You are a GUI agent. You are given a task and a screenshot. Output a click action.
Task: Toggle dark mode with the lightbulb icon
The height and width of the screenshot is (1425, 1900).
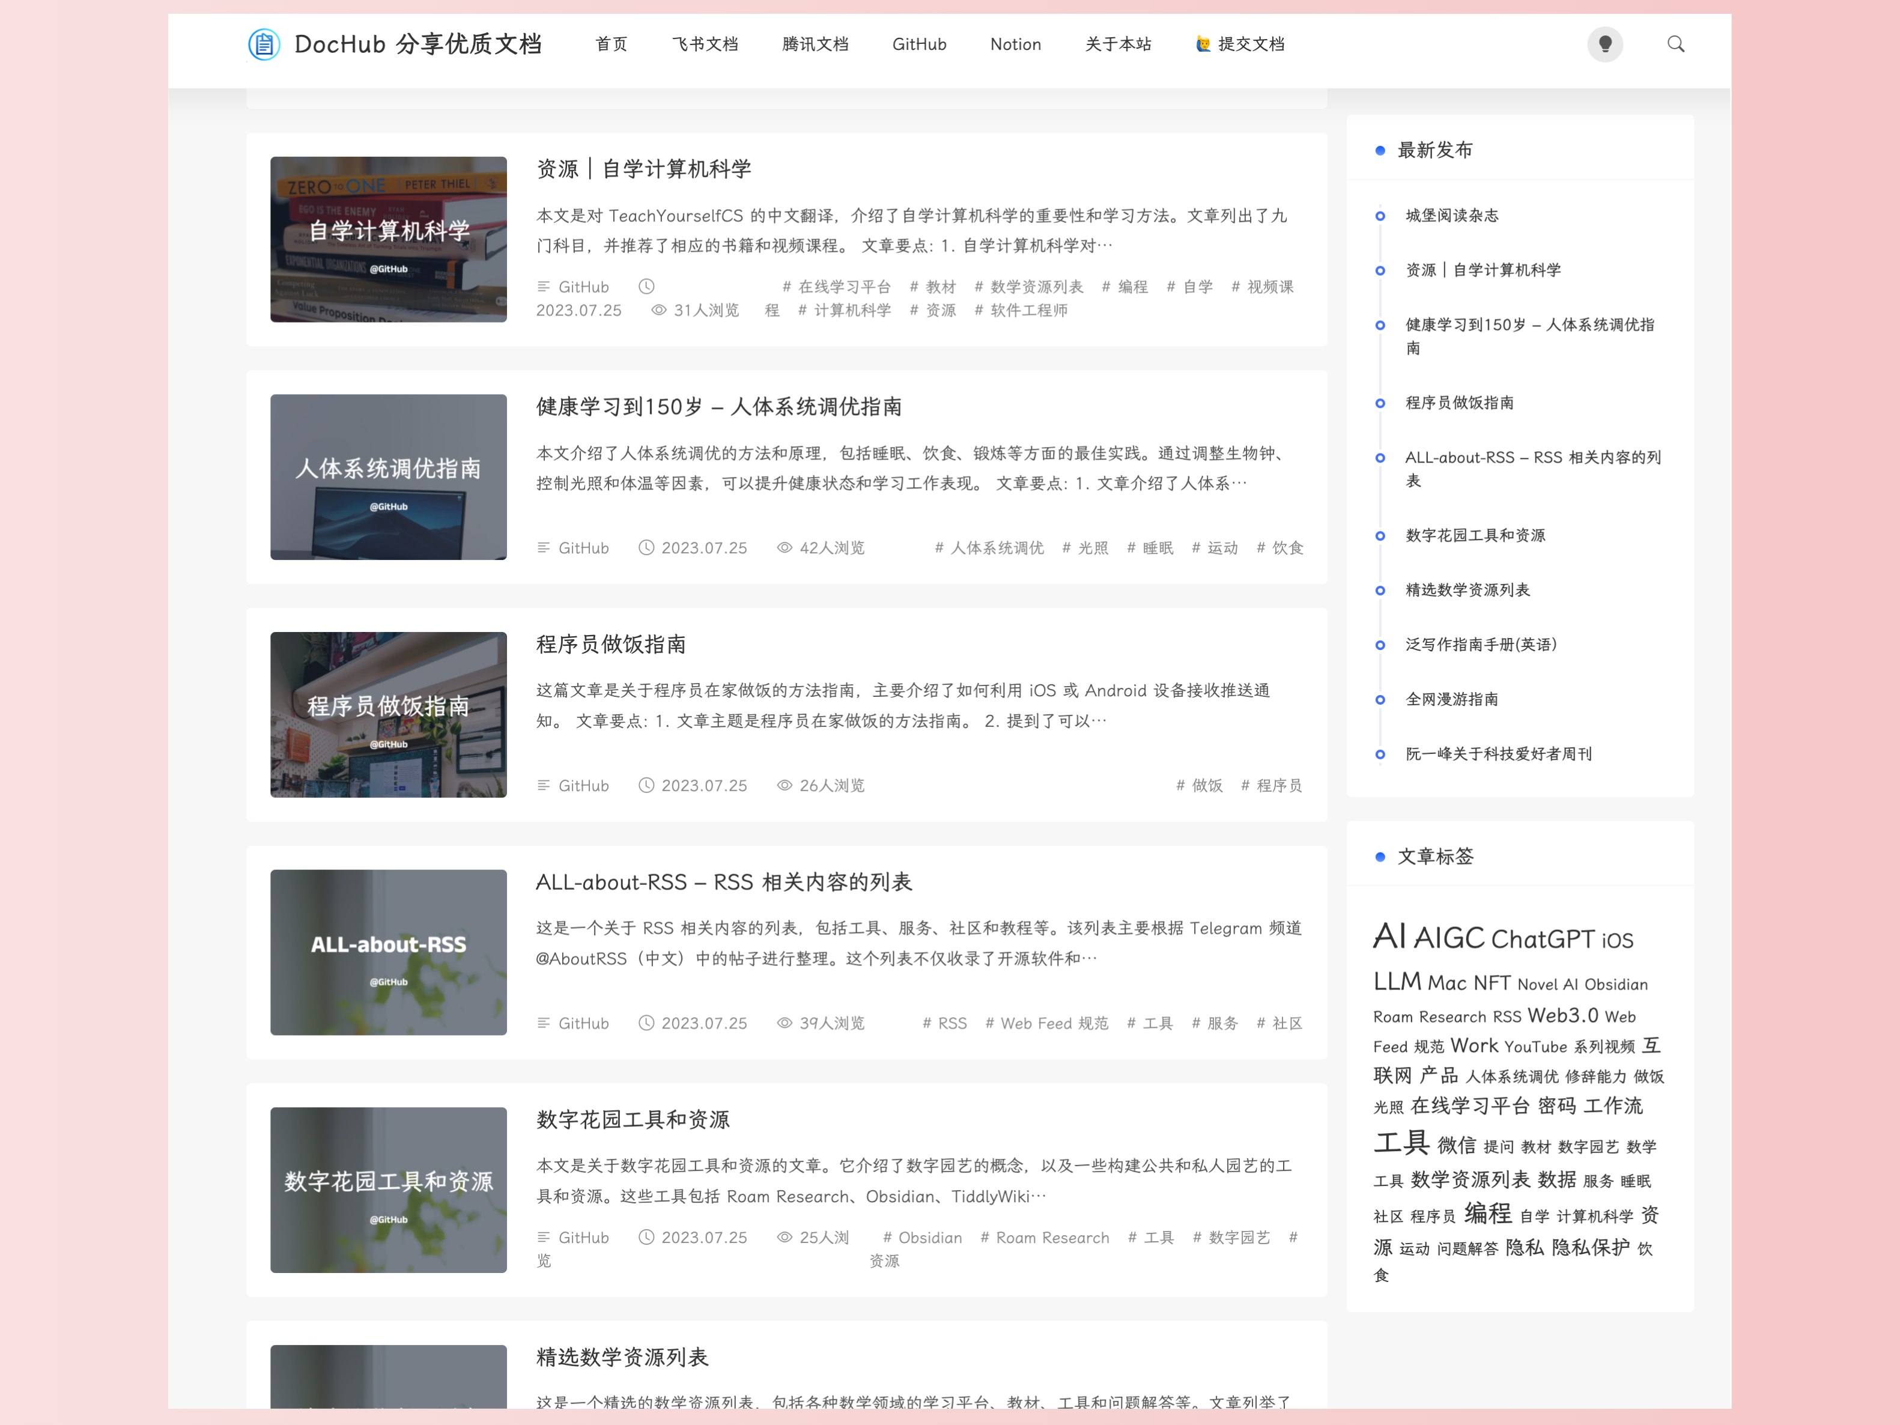(x=1606, y=44)
